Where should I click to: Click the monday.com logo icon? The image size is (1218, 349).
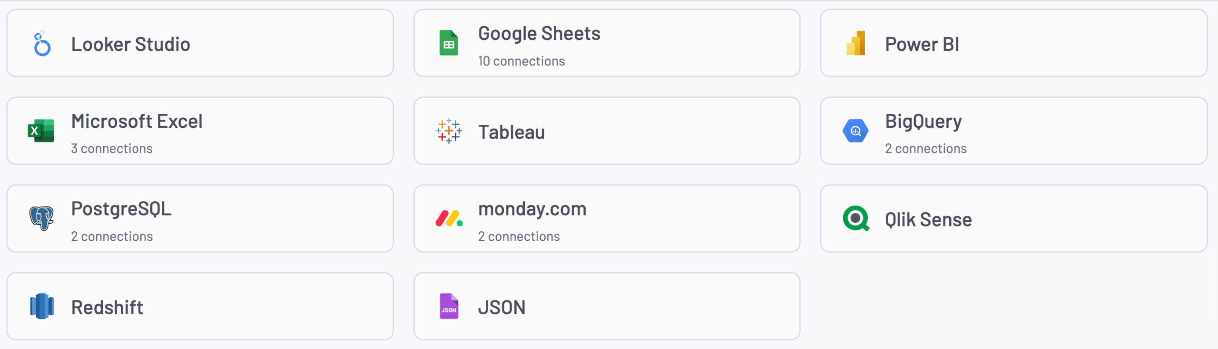449,218
